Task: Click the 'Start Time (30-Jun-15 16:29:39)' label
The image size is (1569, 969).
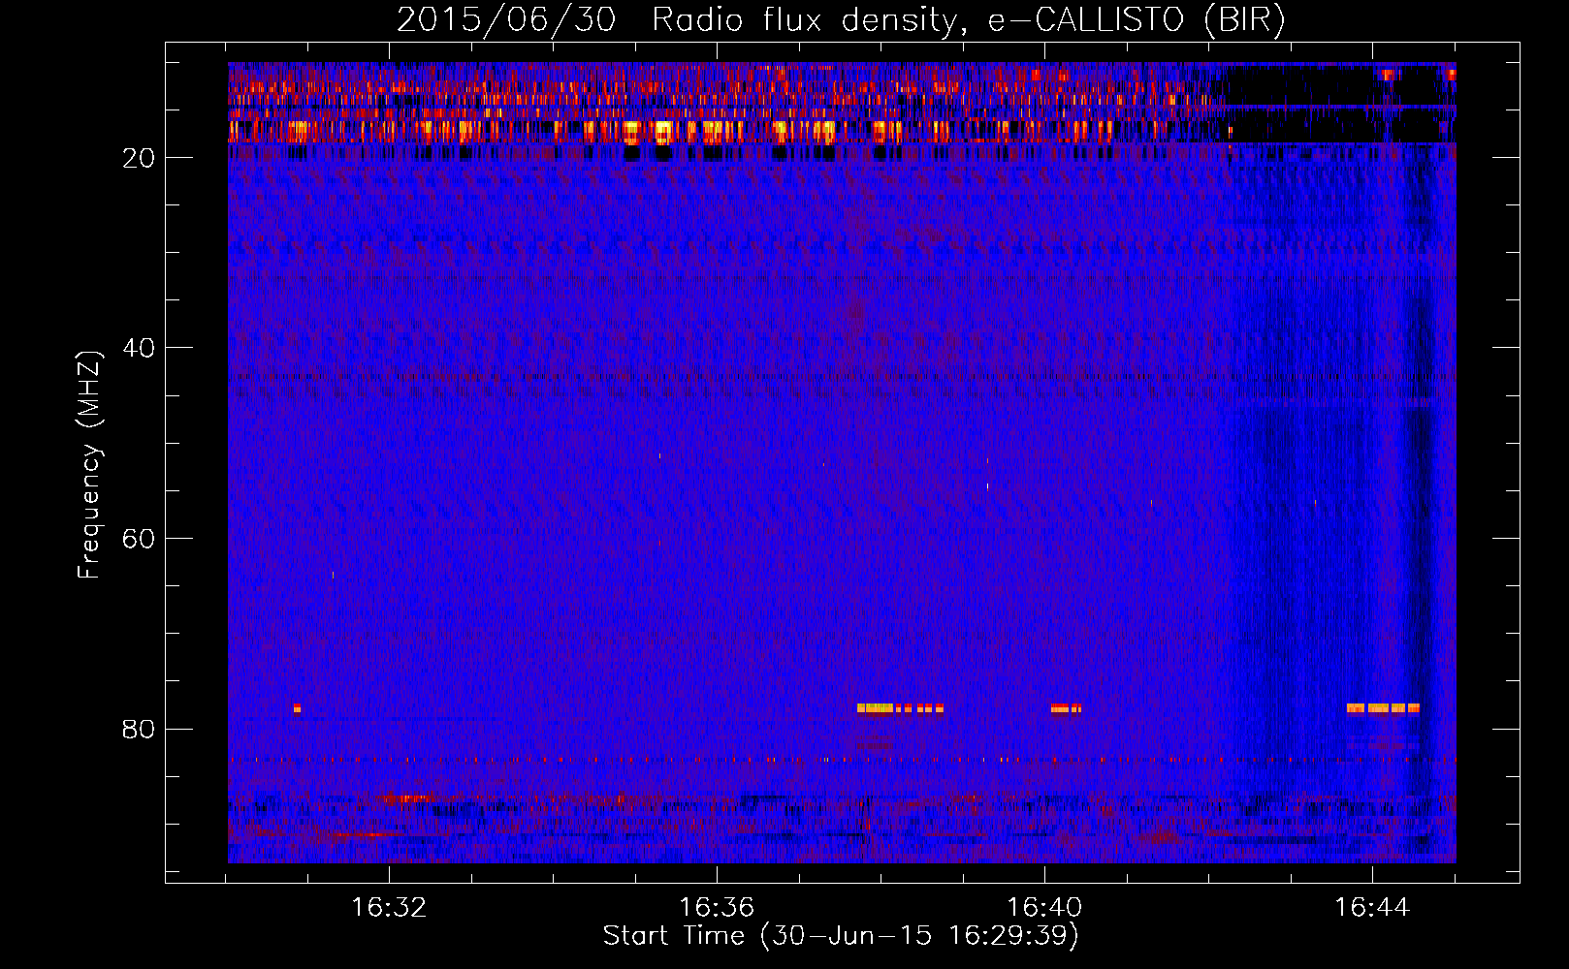Action: coord(841,936)
